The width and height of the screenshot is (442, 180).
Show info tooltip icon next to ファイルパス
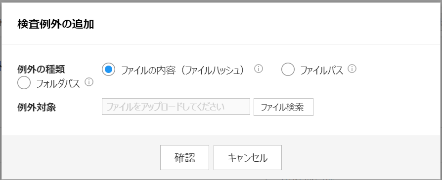352,69
